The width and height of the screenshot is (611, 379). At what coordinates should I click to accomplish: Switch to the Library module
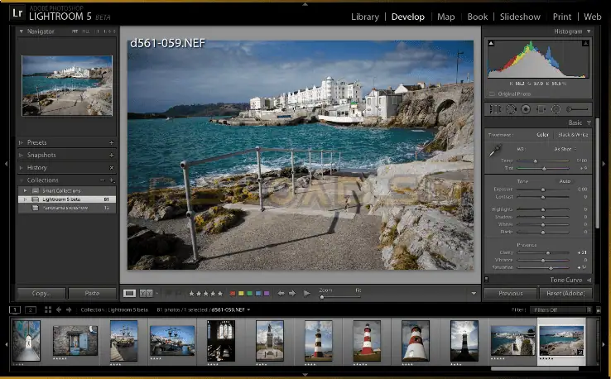pyautogui.click(x=365, y=17)
